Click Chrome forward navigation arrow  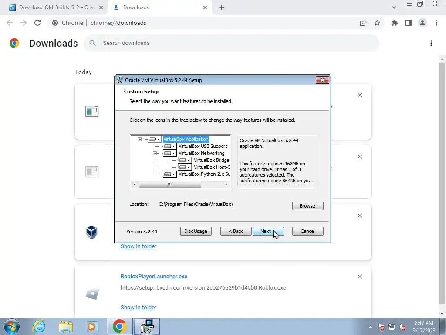pos(24,23)
